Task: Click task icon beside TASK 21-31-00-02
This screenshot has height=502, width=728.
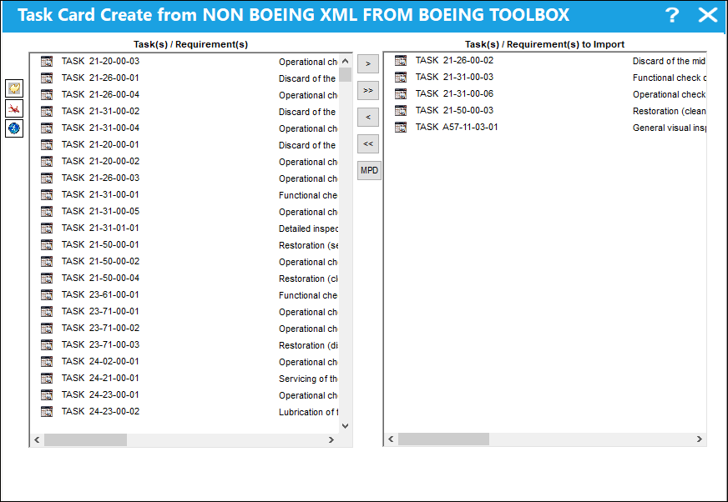Action: click(x=47, y=112)
